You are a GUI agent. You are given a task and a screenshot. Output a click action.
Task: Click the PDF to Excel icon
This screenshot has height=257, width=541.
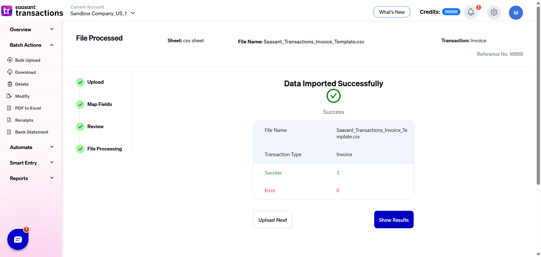point(9,108)
